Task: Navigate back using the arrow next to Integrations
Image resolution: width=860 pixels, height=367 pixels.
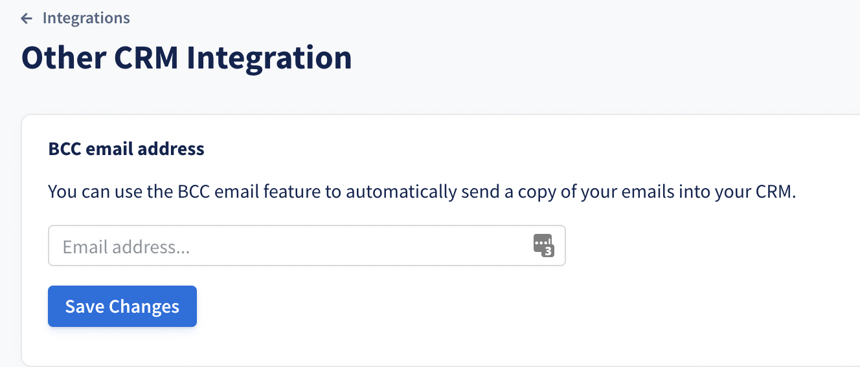Action: coord(27,18)
